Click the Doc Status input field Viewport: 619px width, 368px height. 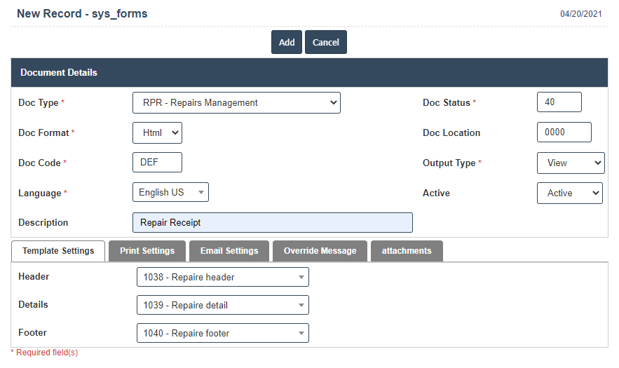[559, 102]
